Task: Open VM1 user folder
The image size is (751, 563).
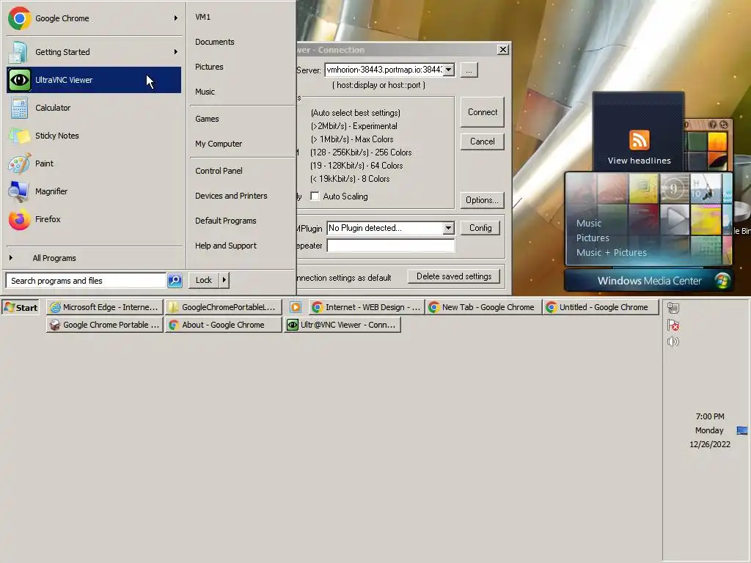Action: [x=202, y=17]
